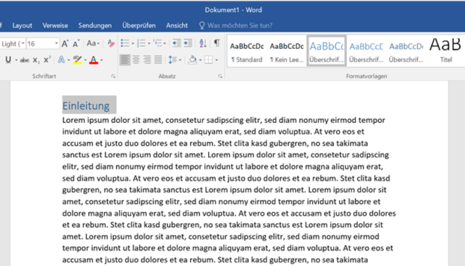Open the font color picker arrow
Viewport: 465px width, 266px height.
coord(101,60)
